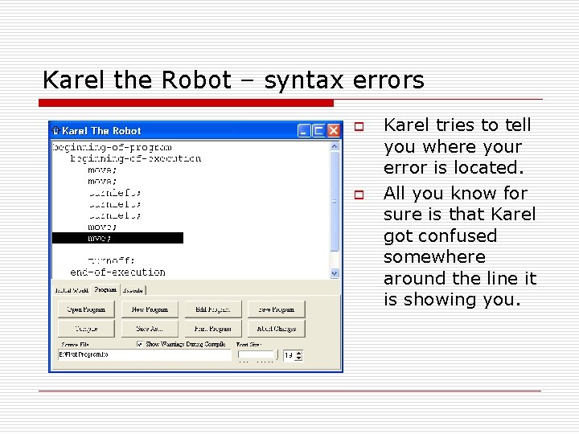The height and width of the screenshot is (434, 579).
Task: Click the code scrollbar up arrow
Action: (335, 146)
